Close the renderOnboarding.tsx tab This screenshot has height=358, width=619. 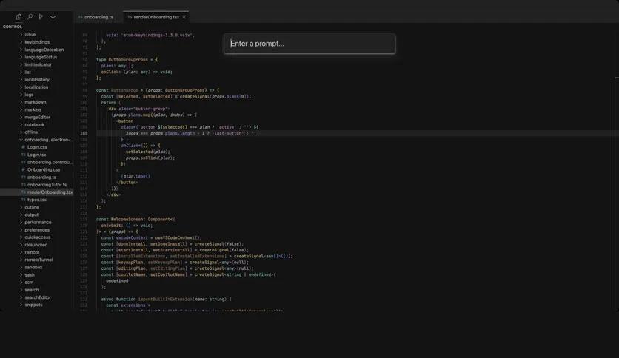[x=184, y=17]
